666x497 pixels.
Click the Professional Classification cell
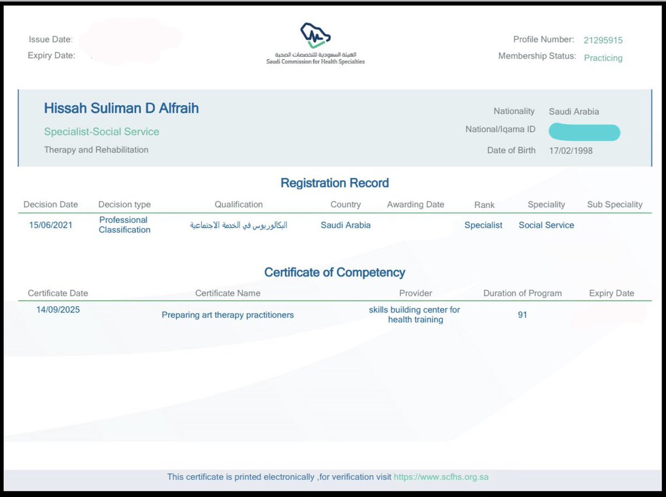click(x=125, y=225)
